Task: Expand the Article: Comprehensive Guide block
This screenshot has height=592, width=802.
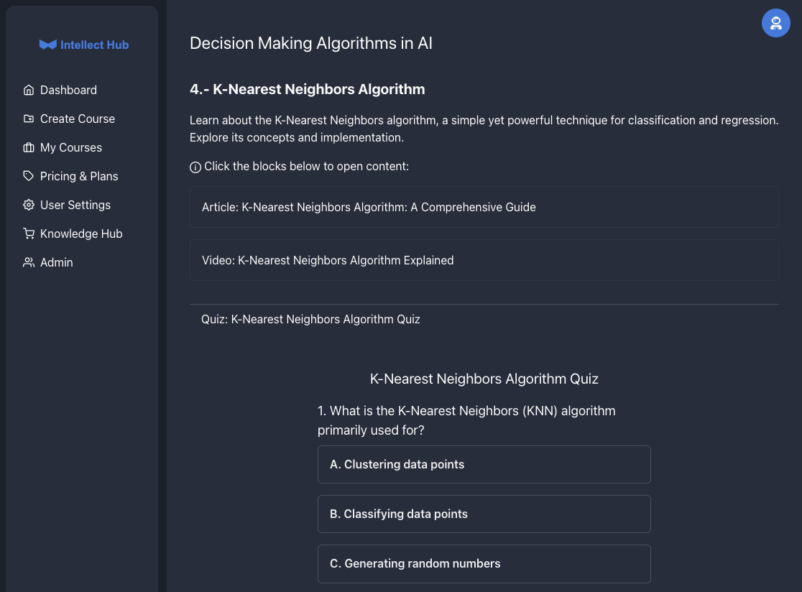Action: point(484,207)
